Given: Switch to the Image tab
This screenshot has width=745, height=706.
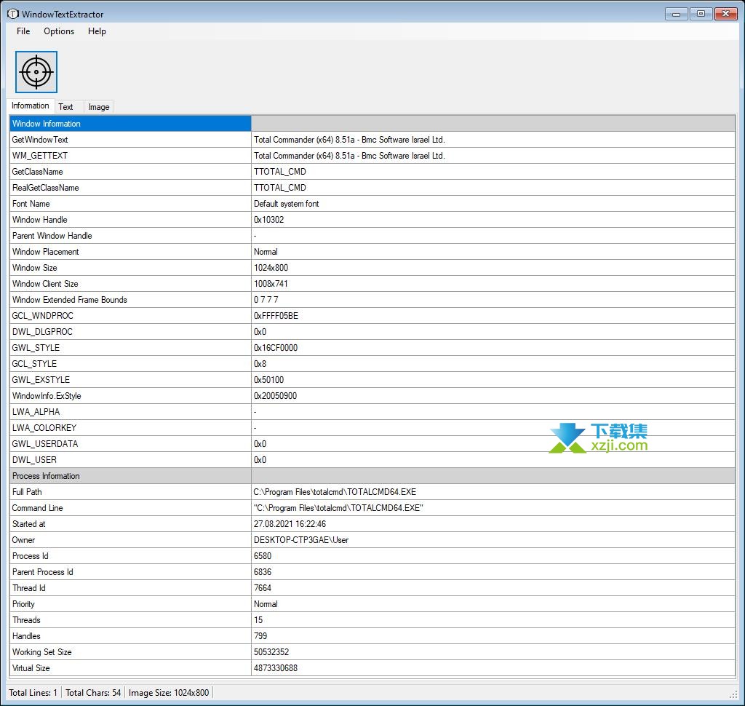Looking at the screenshot, I should click(99, 107).
